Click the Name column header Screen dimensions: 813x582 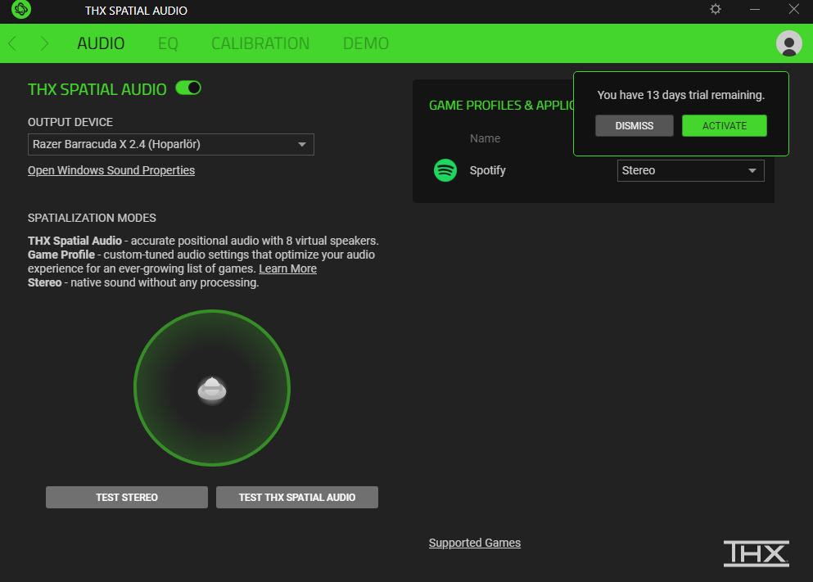485,138
